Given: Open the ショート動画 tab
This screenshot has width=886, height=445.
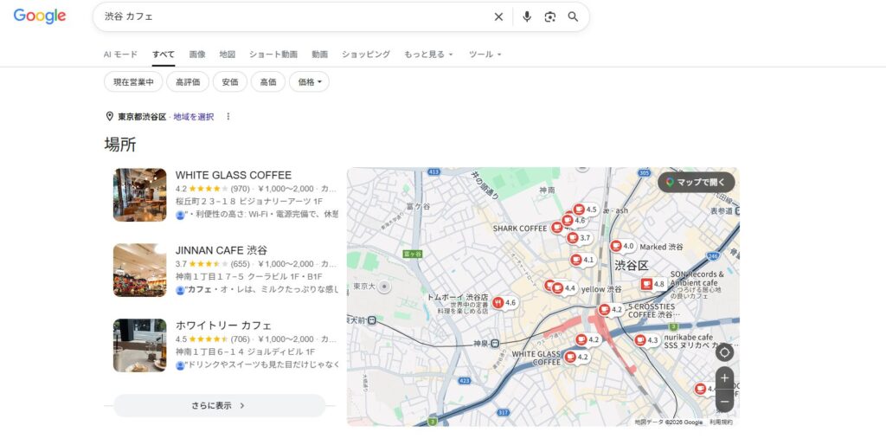Looking at the screenshot, I should tap(273, 55).
